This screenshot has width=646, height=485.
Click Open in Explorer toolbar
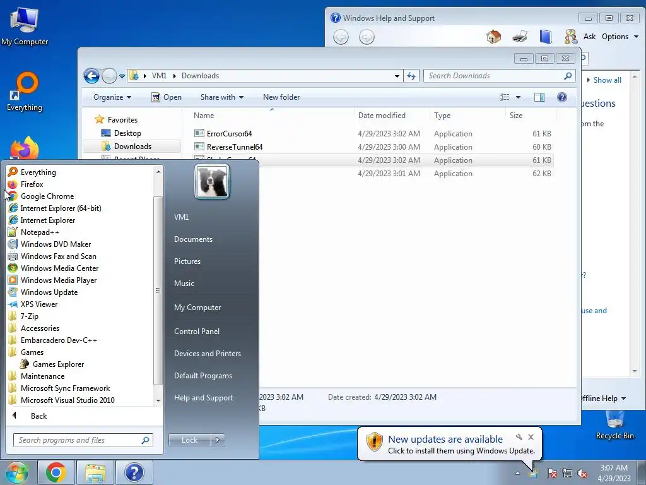167,97
